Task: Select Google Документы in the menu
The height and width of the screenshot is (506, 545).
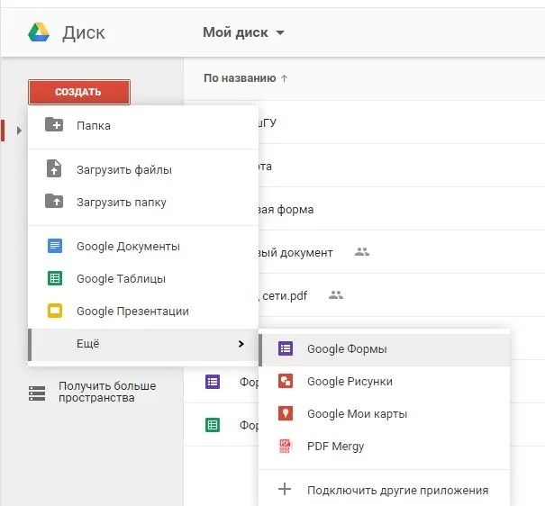Action: pyautogui.click(x=143, y=246)
